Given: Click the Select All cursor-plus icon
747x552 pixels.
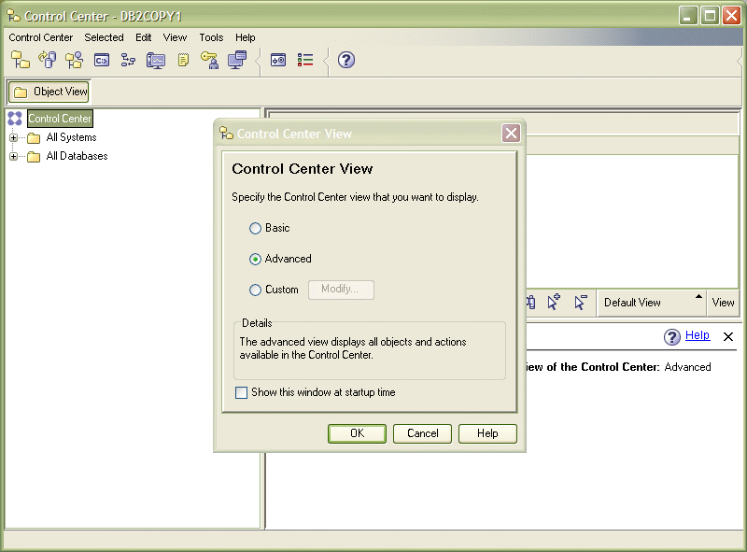Looking at the screenshot, I should click(x=554, y=303).
